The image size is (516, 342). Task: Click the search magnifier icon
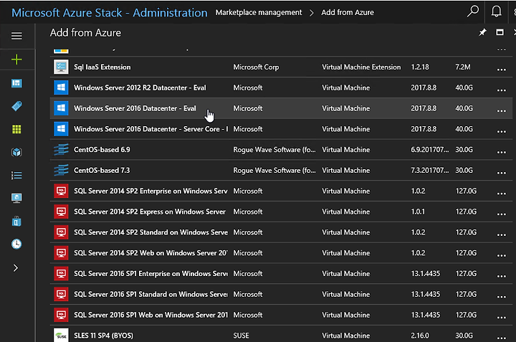[x=473, y=11]
